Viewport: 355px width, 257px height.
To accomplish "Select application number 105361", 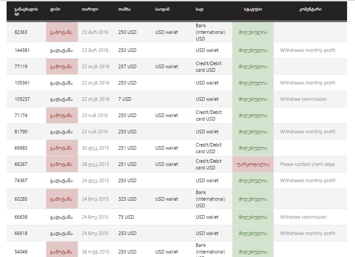I will coord(23,83).
